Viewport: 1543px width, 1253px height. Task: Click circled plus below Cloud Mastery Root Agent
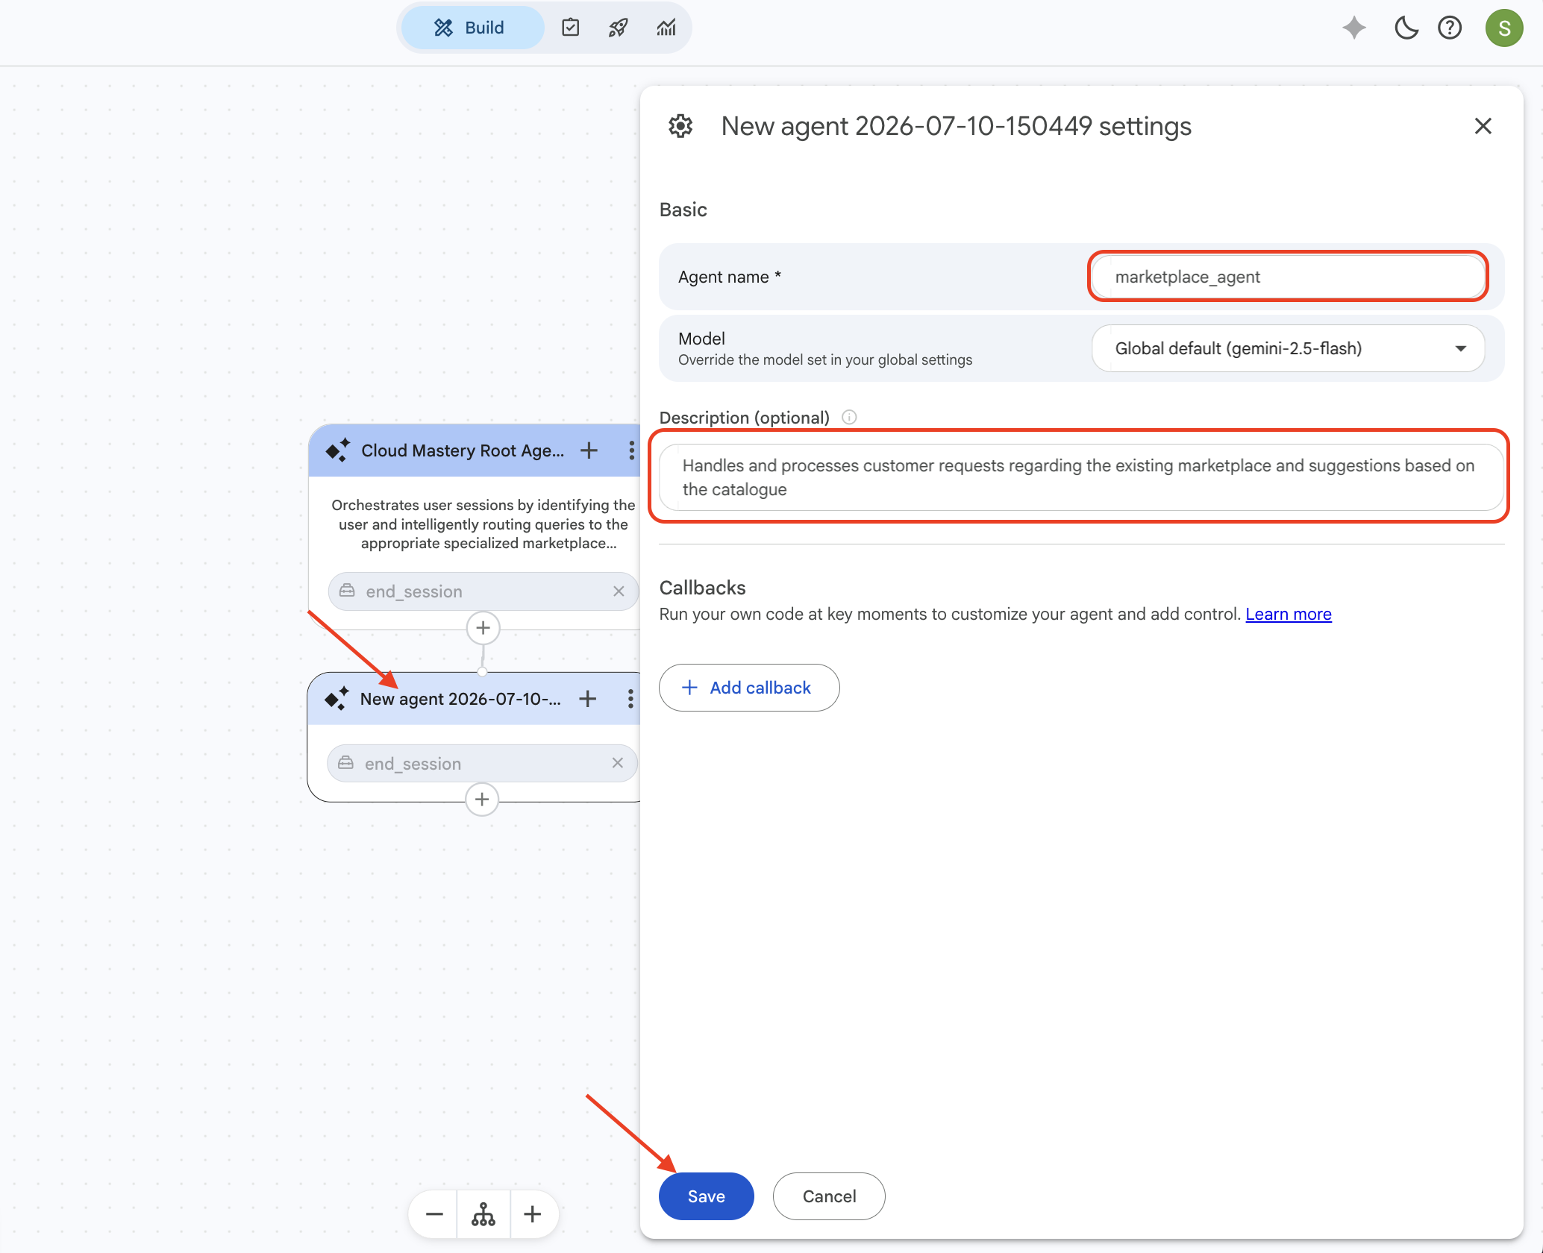tap(483, 628)
